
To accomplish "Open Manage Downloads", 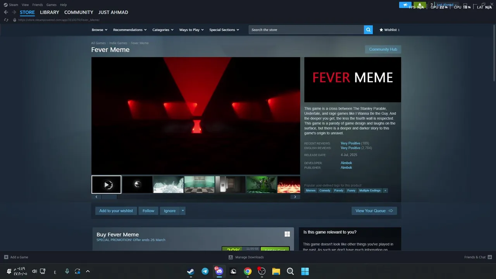I will [x=246, y=257].
